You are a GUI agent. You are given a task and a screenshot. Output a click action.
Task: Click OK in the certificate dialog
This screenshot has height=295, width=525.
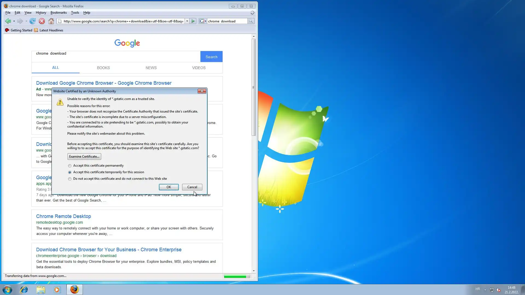tap(169, 187)
